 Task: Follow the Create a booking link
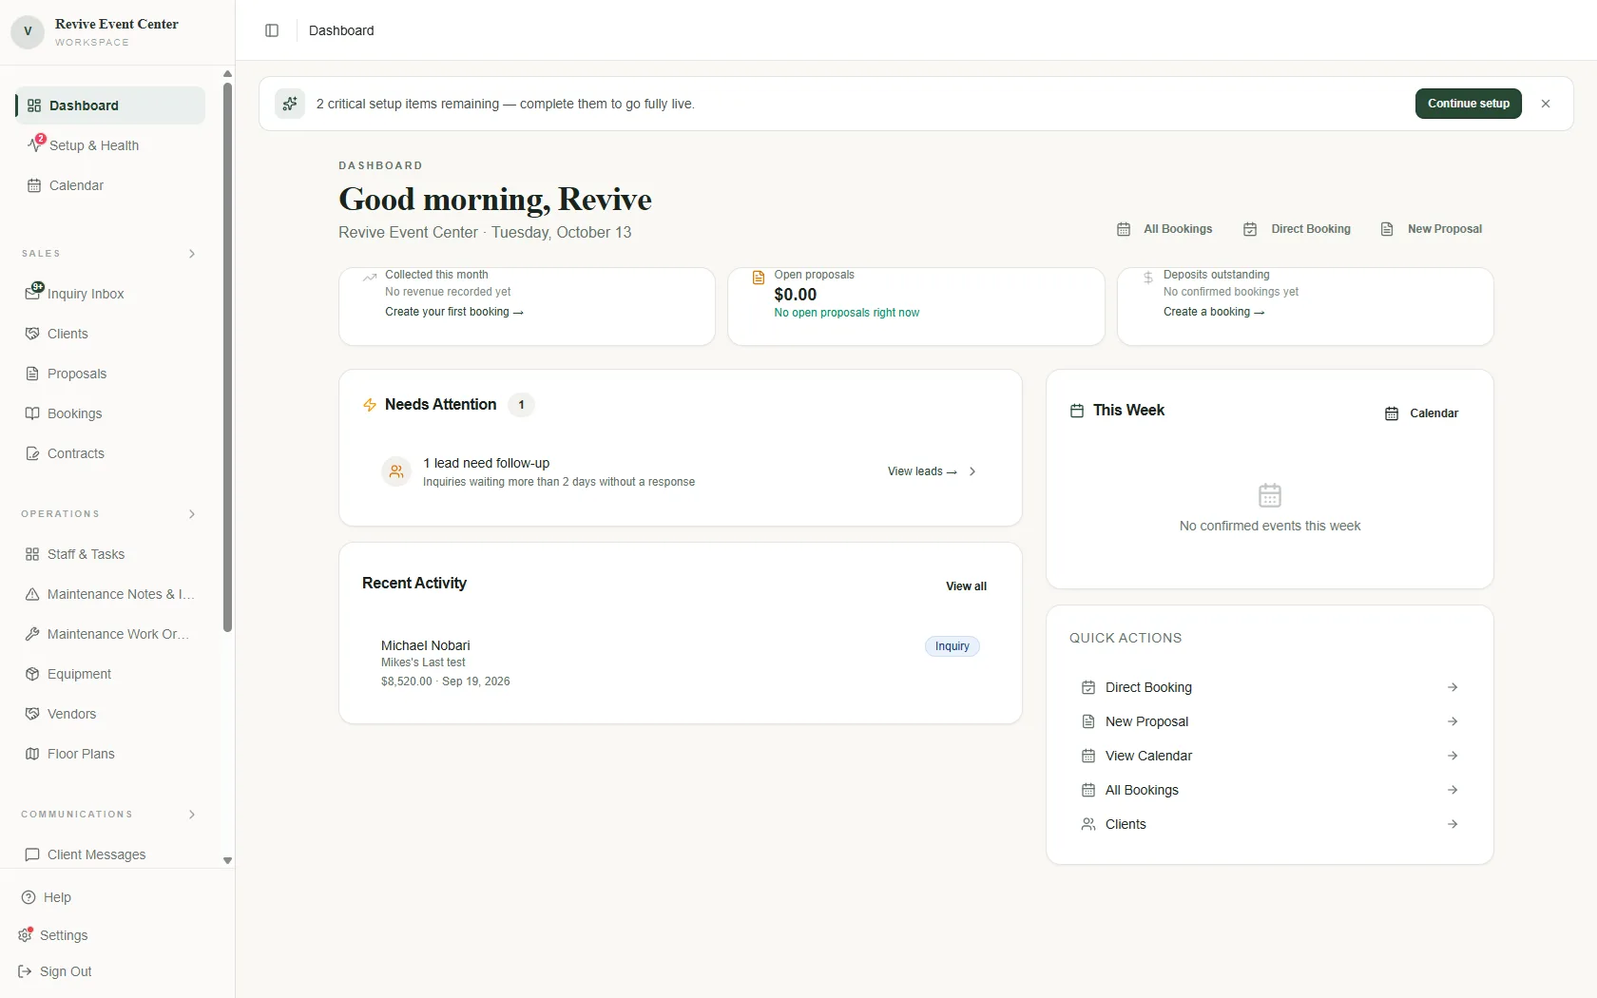(1214, 312)
